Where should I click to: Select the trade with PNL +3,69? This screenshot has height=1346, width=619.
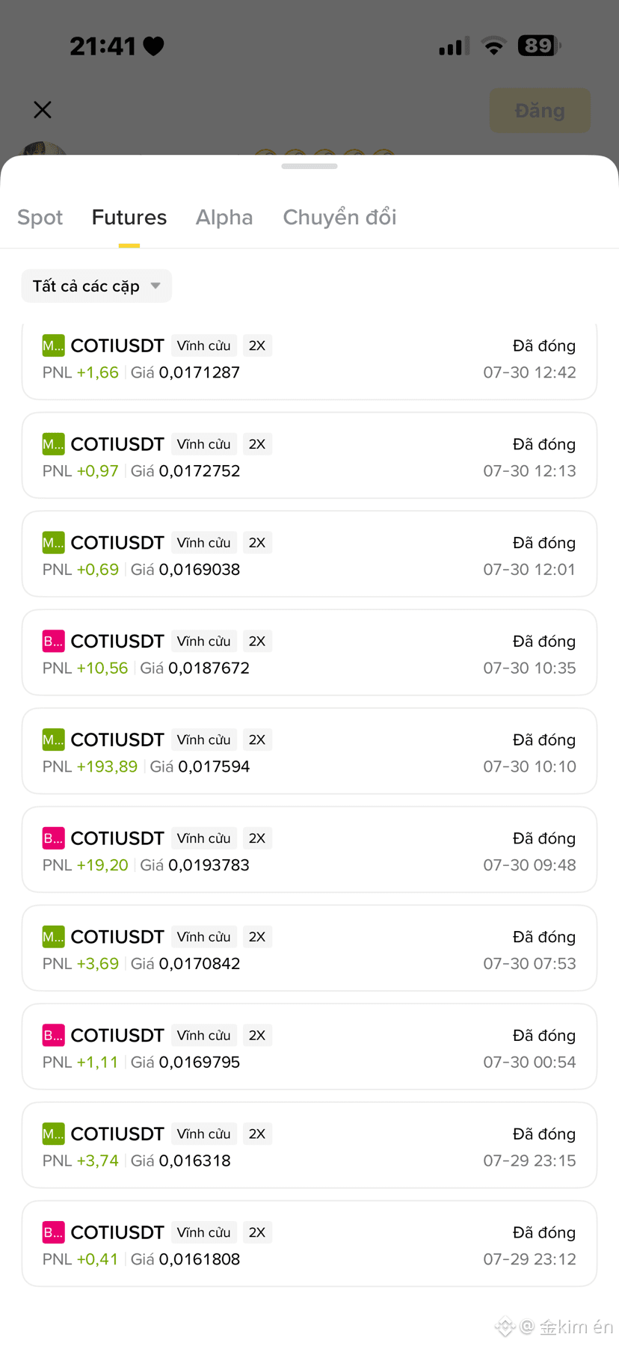click(x=309, y=948)
